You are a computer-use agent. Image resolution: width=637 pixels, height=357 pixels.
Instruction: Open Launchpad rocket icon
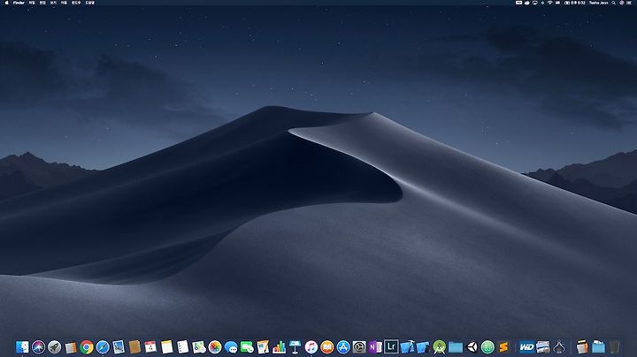pos(55,347)
